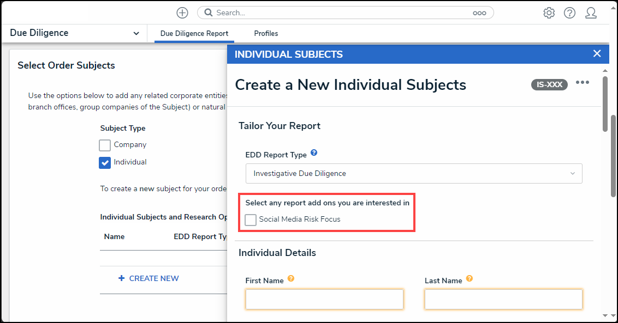
Task: Enable the Social Media Risk Focus checkbox
Action: [x=250, y=220]
